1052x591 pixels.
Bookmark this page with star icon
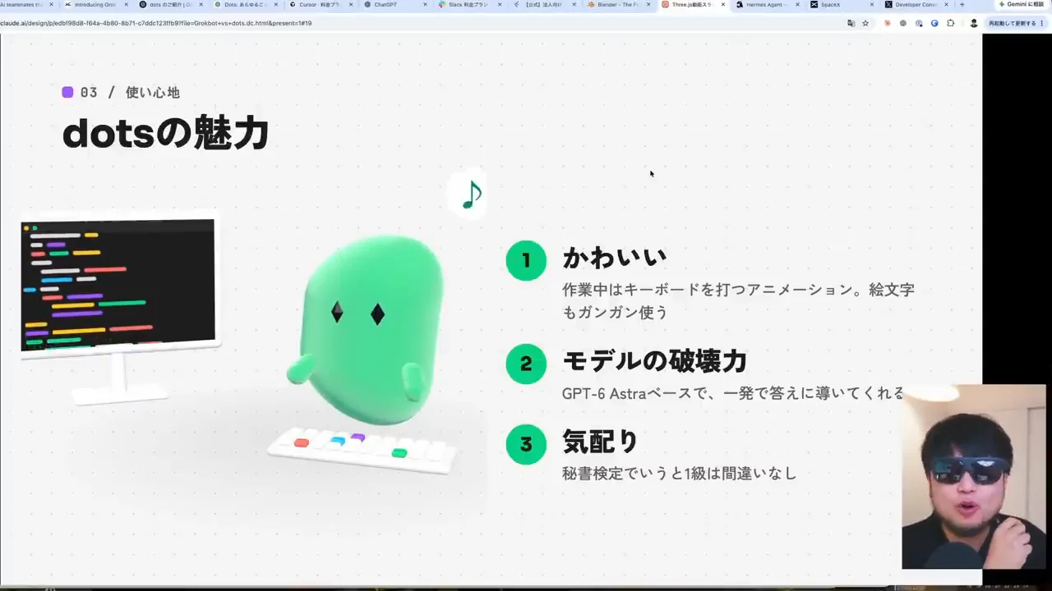[865, 23]
